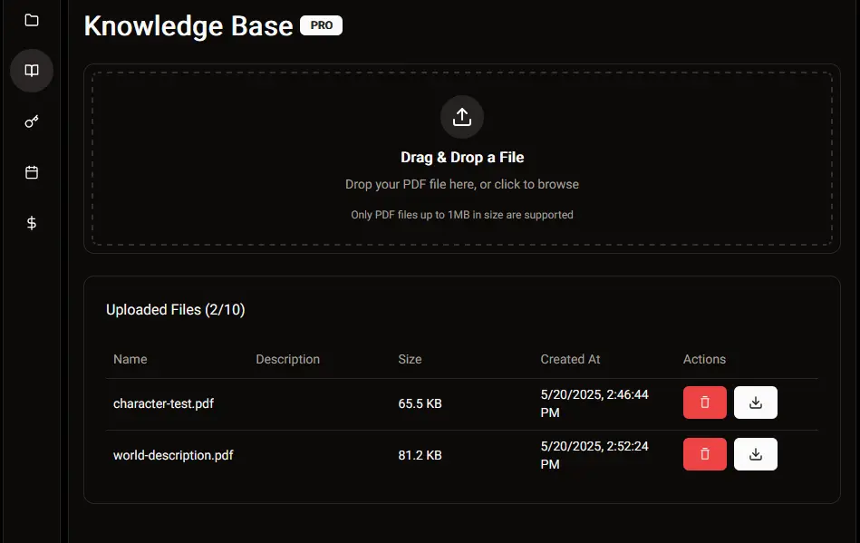Click the Size column header

[x=410, y=359]
